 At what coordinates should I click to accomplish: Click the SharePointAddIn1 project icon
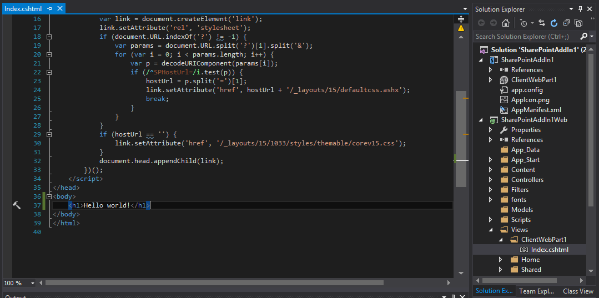coord(494,60)
